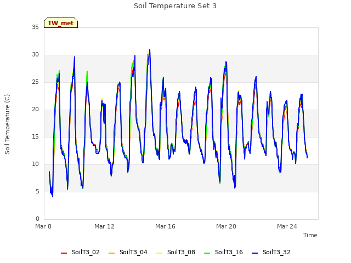
Task: Select the chart title Soil Temperature Set 3
Action: pos(175,6)
